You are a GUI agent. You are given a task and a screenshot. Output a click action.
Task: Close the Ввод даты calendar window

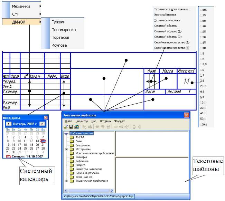pos(46,118)
